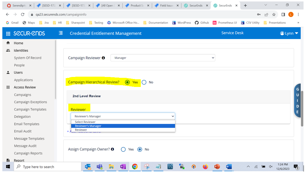Screen dimensions: 305x173
Task: Click the info icon beside Campaign Reviewer
Action: pos(103,58)
